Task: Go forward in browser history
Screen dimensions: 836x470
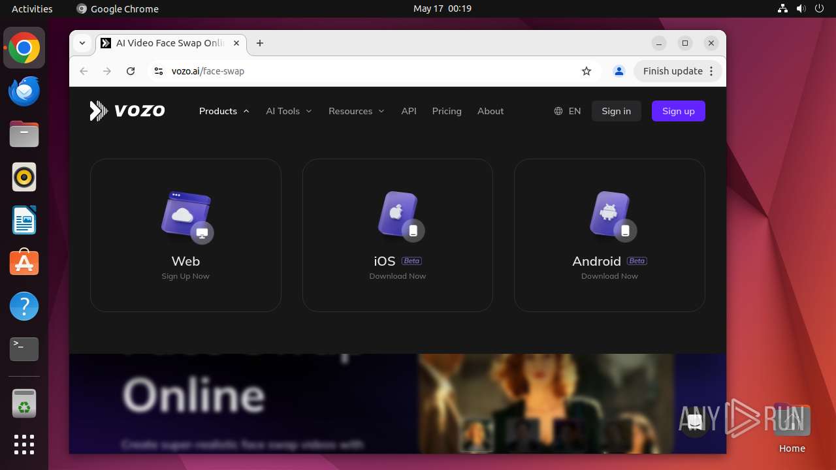Action: [107, 71]
